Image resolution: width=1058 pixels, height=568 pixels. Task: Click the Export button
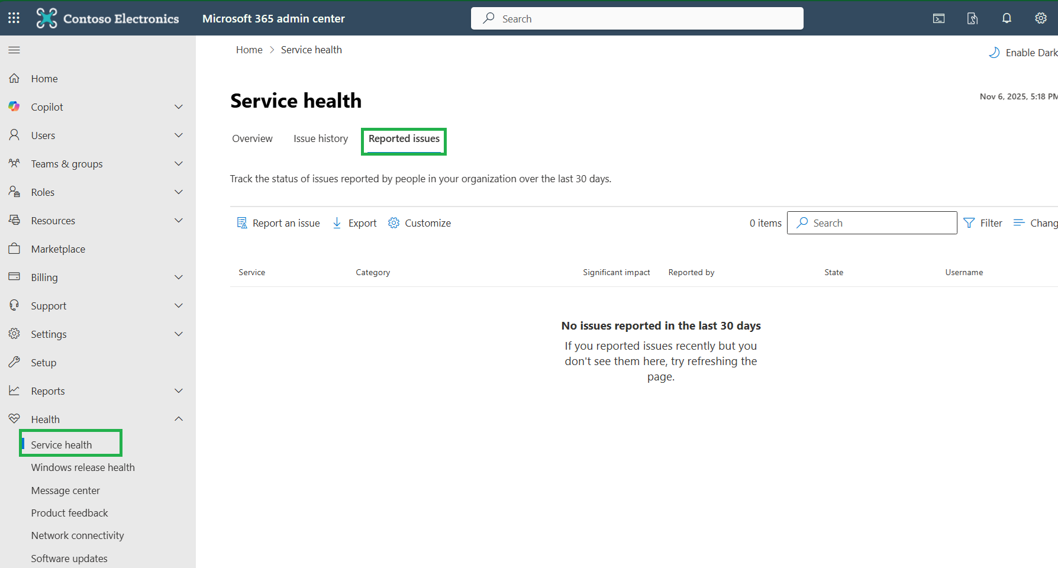(354, 223)
